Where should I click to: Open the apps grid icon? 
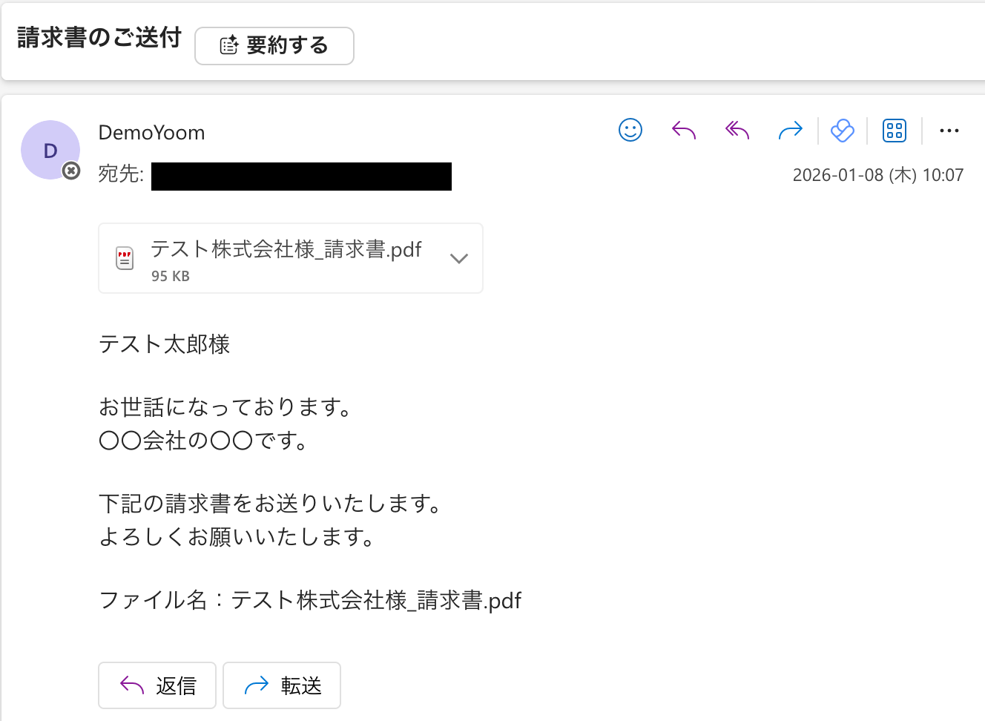tap(895, 131)
